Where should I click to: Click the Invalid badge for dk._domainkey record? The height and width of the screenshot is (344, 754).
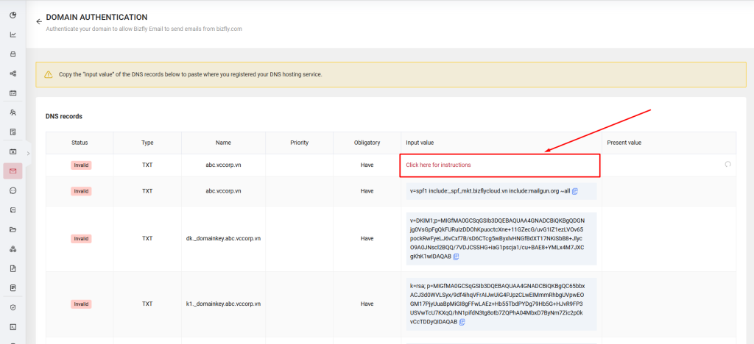pyautogui.click(x=81, y=238)
